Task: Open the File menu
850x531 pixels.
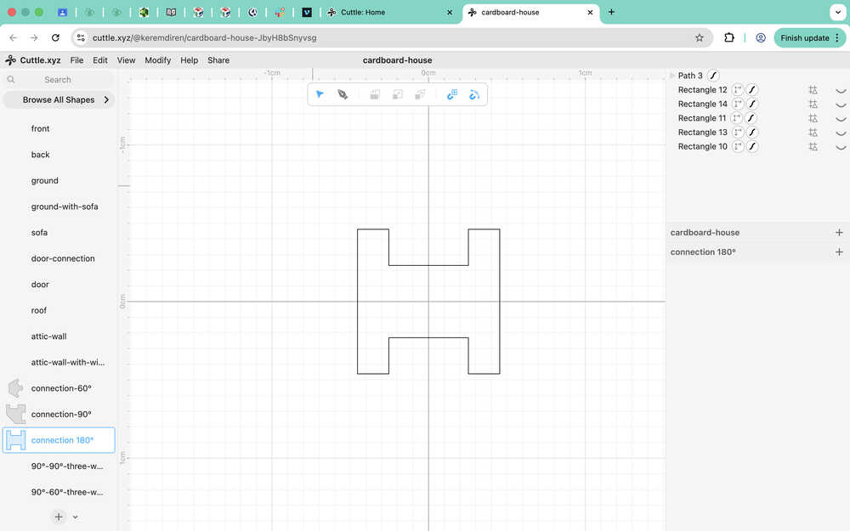Action: pos(77,60)
